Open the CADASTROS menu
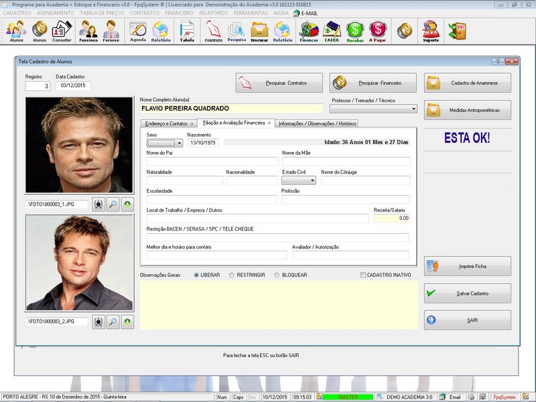536x402 pixels. tap(17, 13)
